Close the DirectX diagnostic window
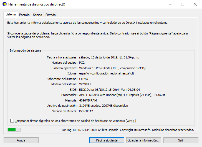 pyautogui.click(x=195, y=4)
